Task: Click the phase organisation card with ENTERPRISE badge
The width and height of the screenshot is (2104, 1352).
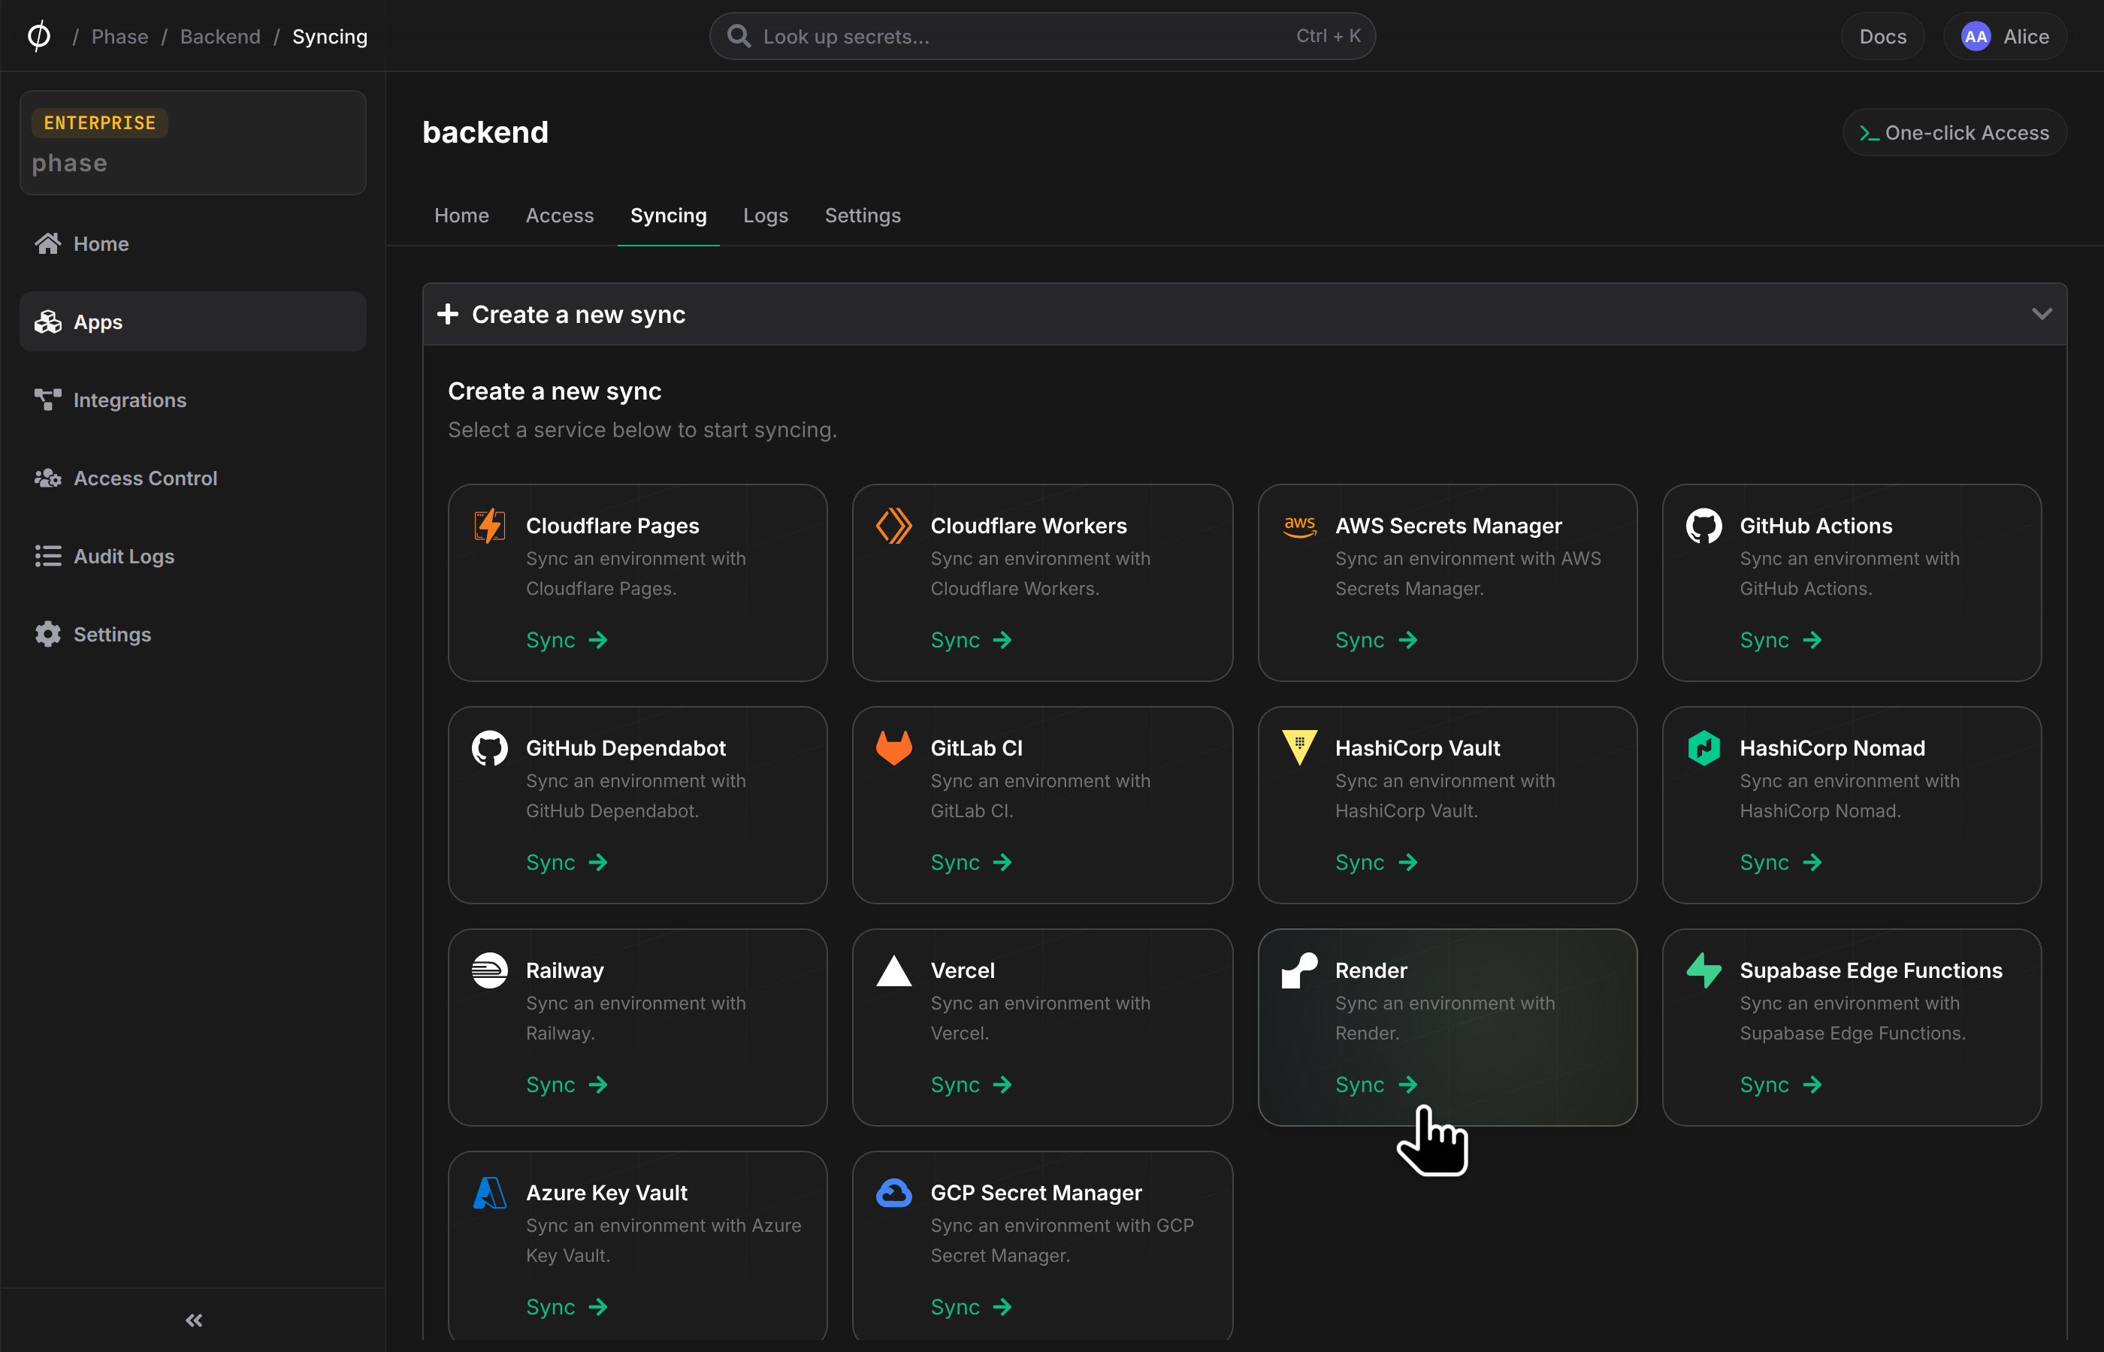Action: pyautogui.click(x=192, y=142)
